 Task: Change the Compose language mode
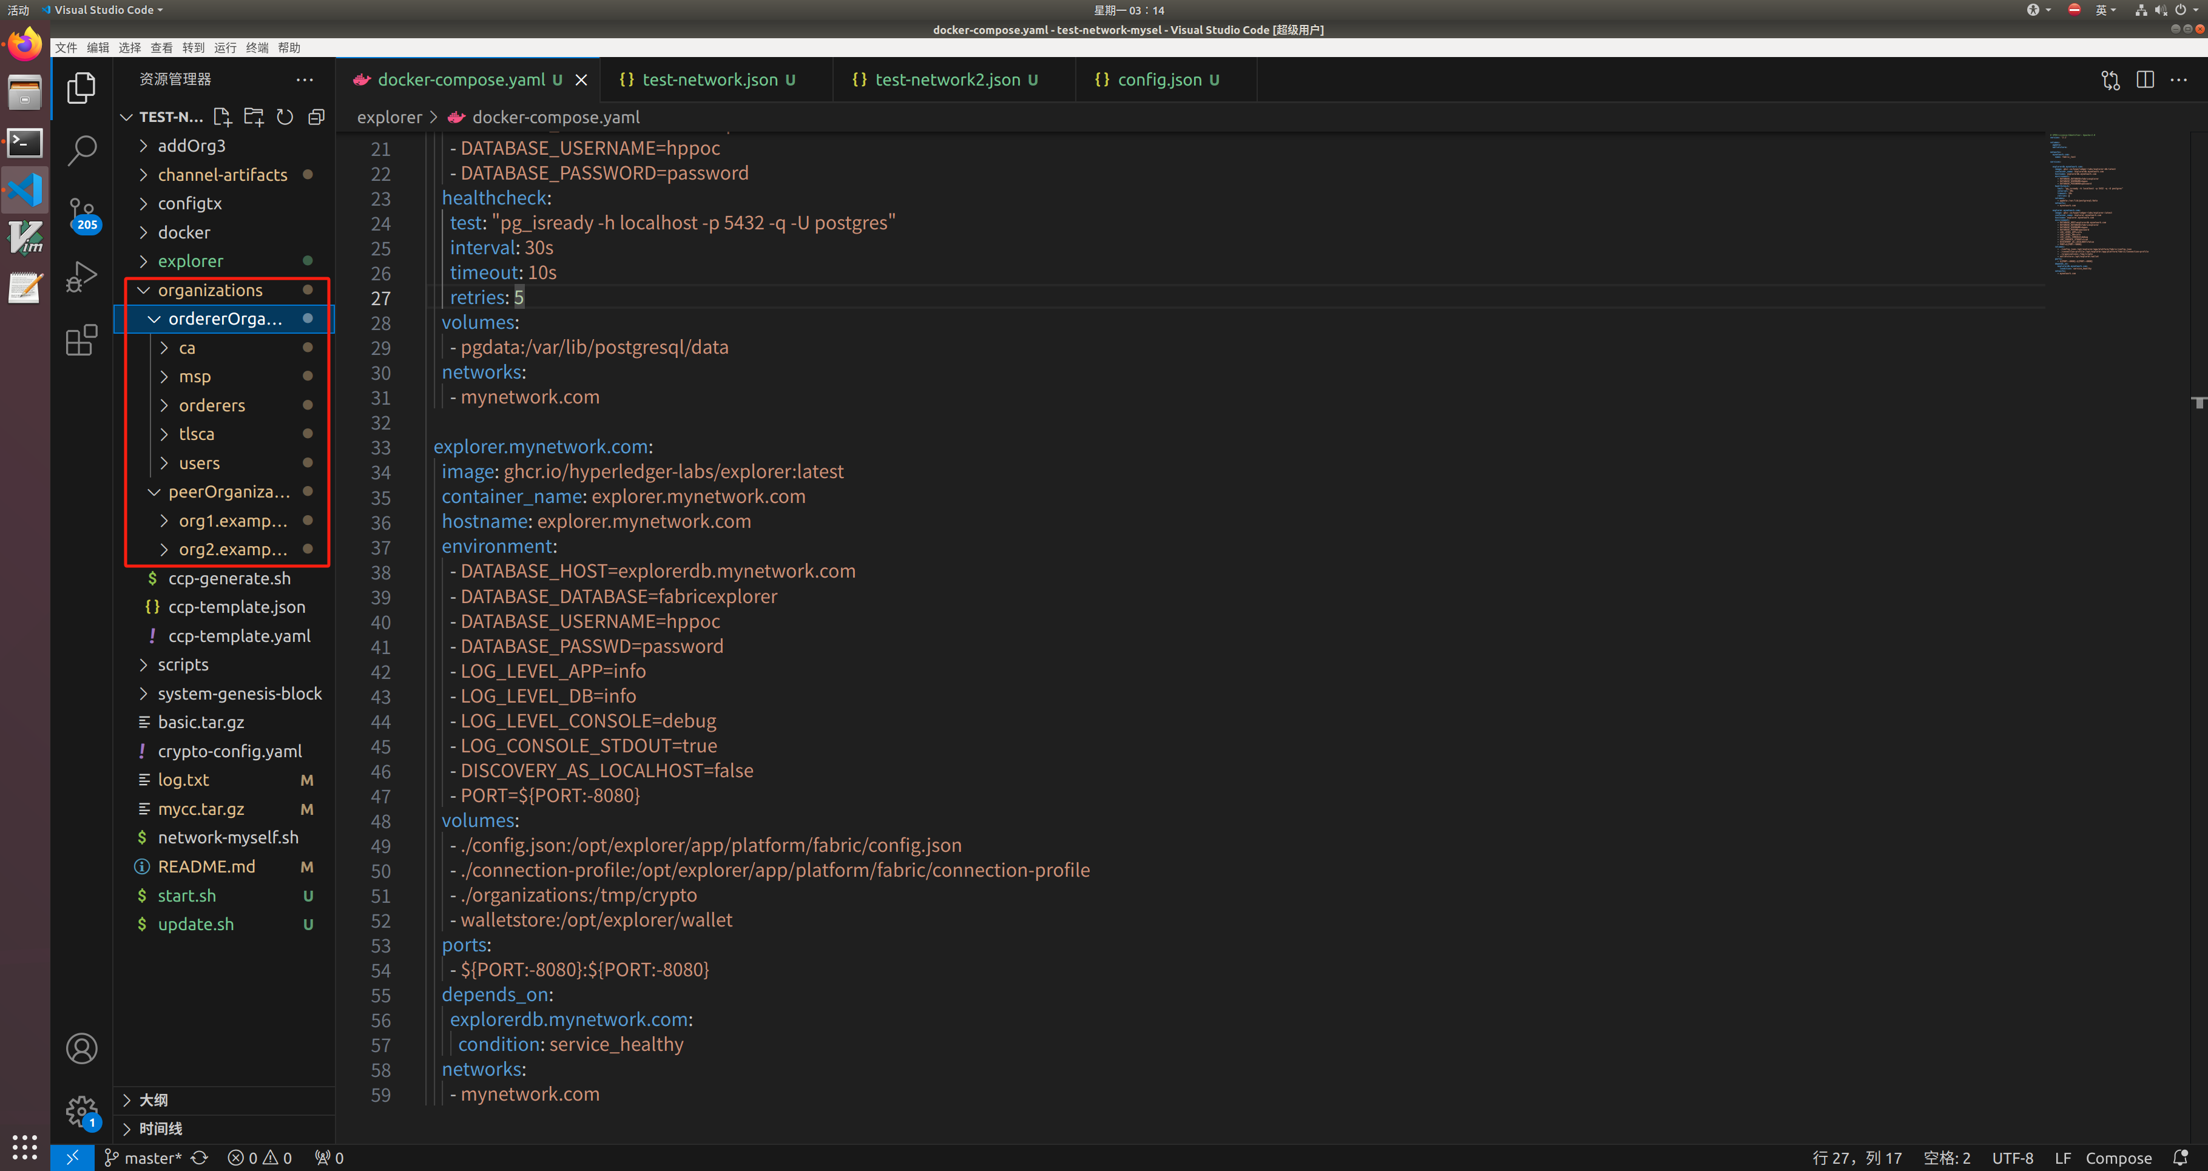pos(2118,1157)
